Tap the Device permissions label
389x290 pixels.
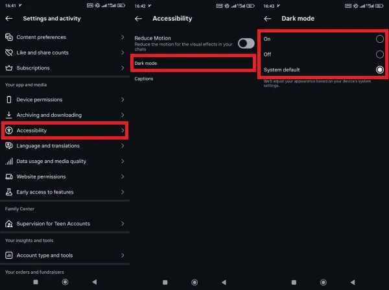tap(40, 99)
